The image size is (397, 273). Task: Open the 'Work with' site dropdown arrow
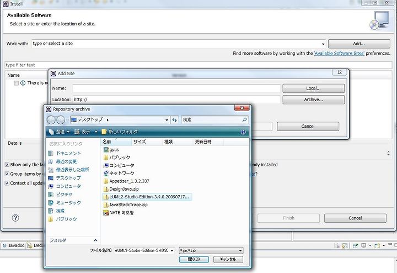coord(323,44)
